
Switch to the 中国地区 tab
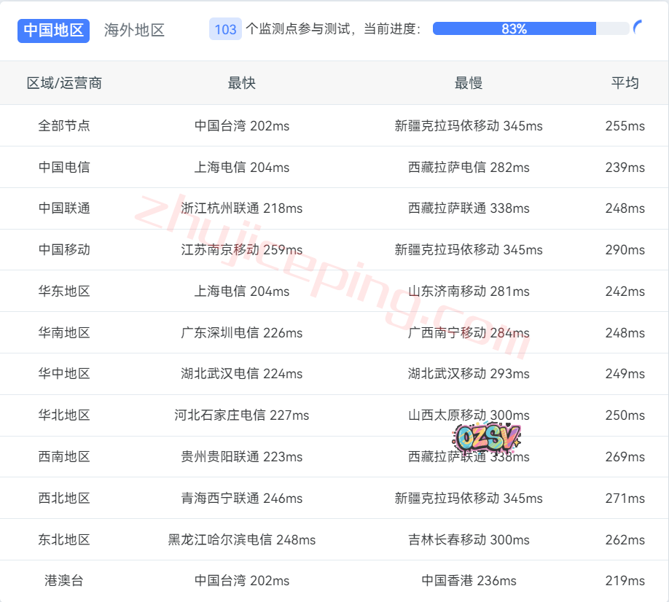pos(53,30)
